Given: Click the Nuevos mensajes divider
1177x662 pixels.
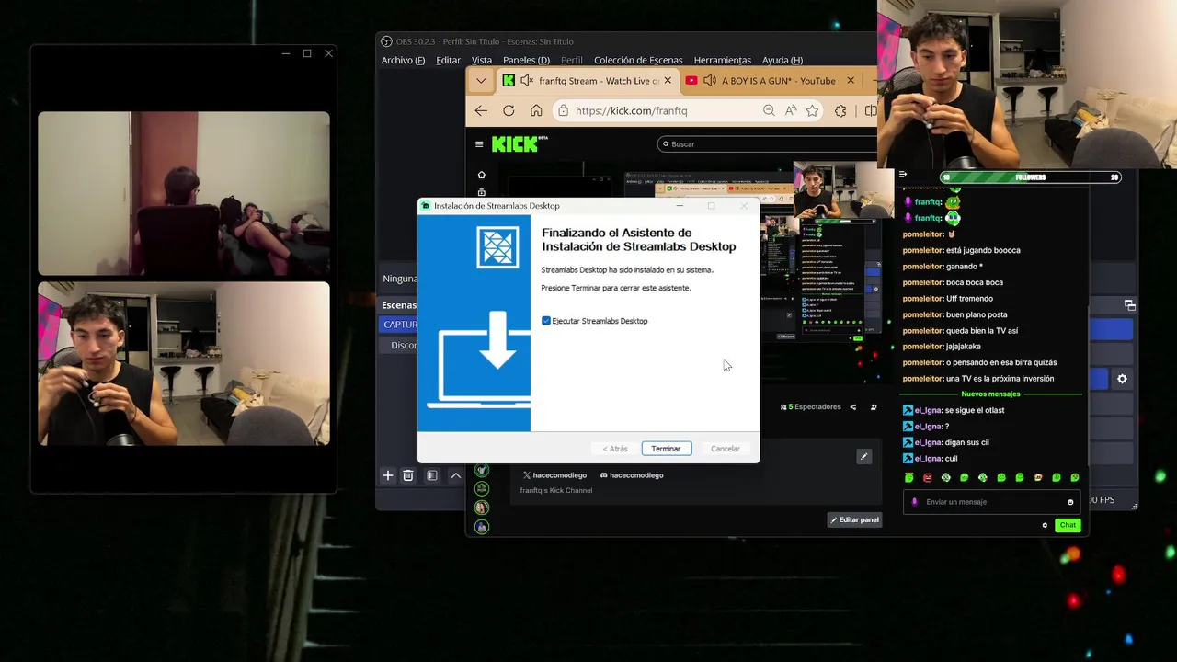Looking at the screenshot, I should [x=990, y=394].
